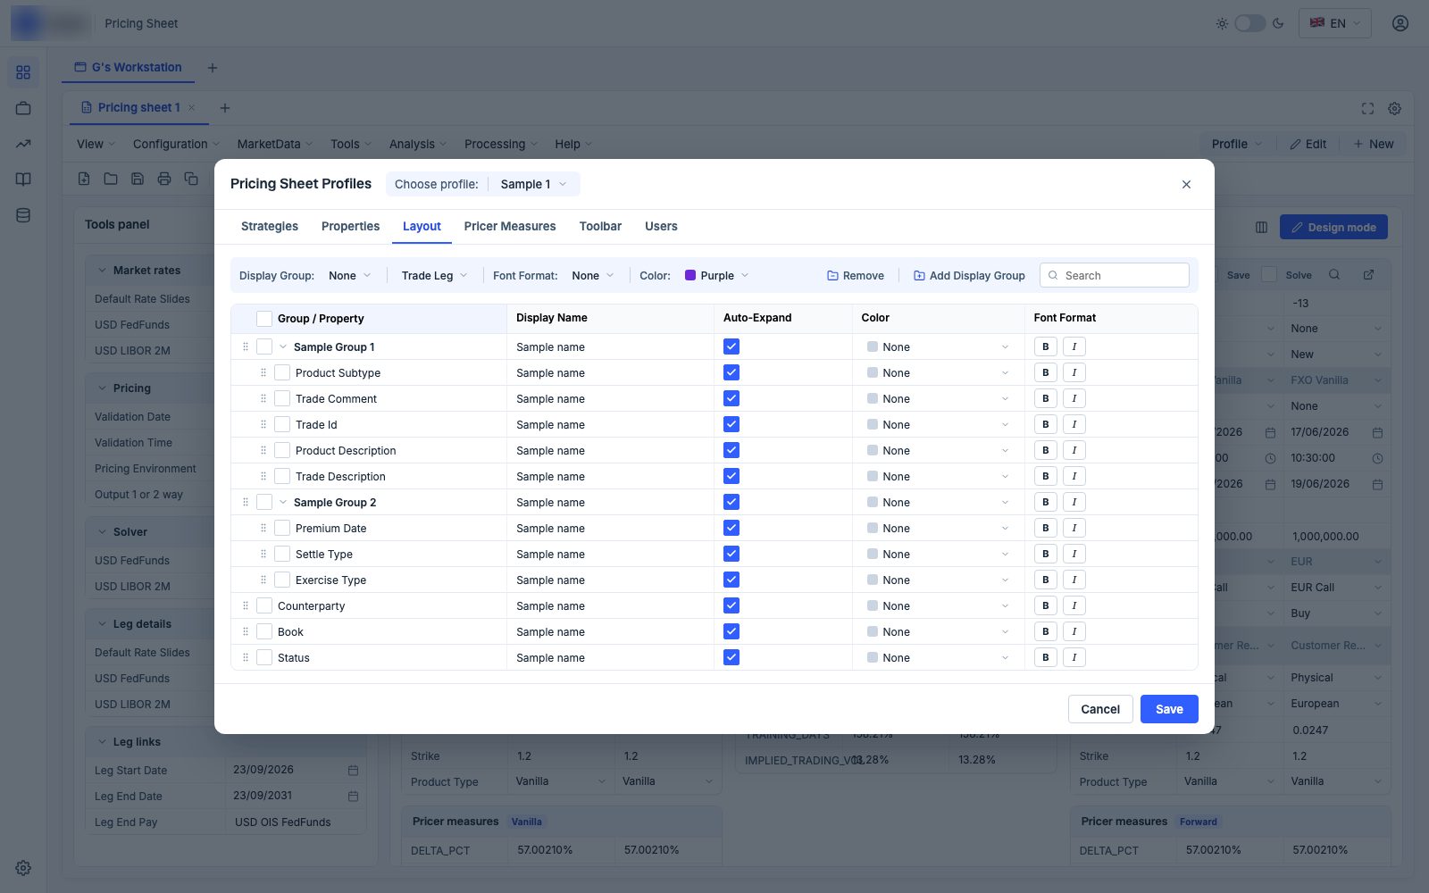Click the Bold button in the Sample Group 1 row
Image resolution: width=1429 pixels, height=893 pixels.
(1045, 346)
